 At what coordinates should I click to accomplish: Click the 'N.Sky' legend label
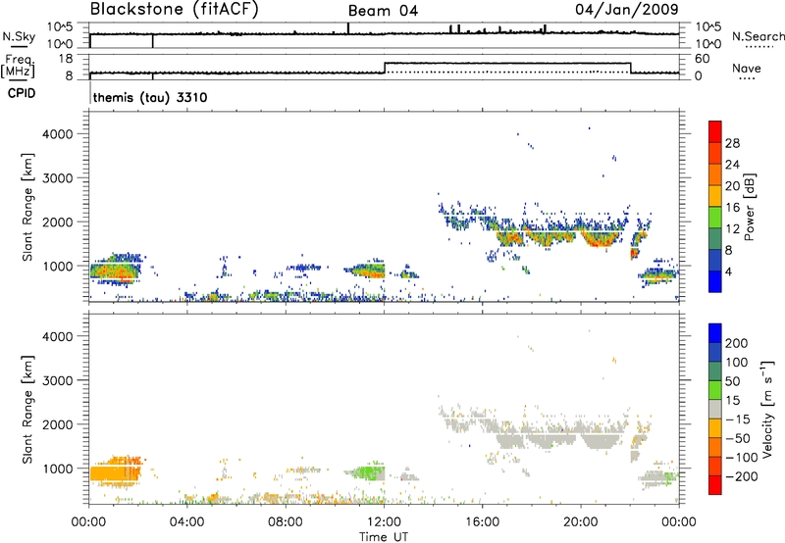click(19, 36)
